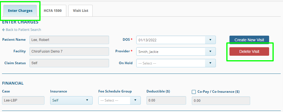Screen dimensions: 283x112
Task: Click the Deductible amount field
Action: click(x=166, y=100)
